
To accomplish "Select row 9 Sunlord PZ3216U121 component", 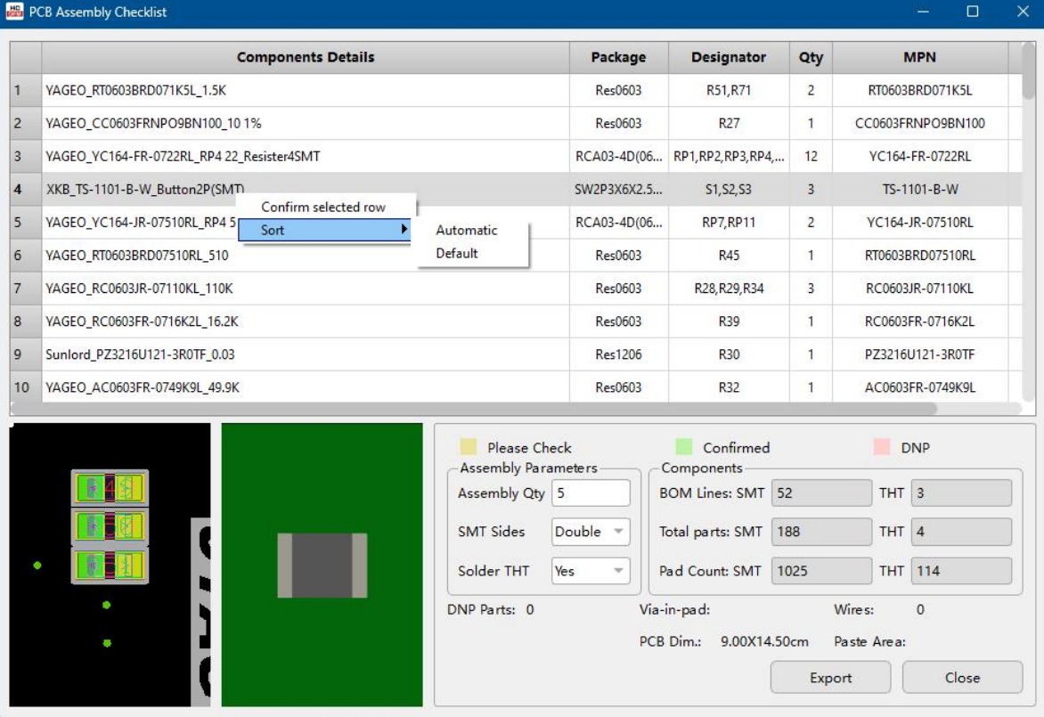I will [x=306, y=354].
